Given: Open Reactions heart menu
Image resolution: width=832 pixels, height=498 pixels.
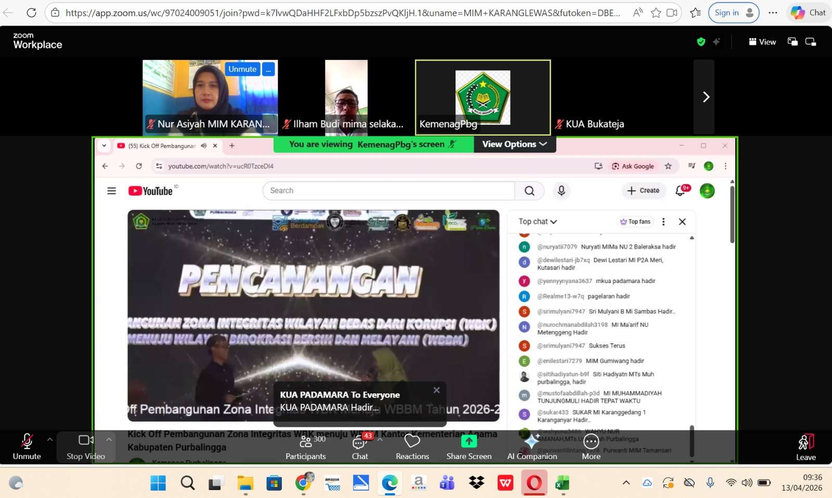Looking at the screenshot, I should pyautogui.click(x=412, y=447).
